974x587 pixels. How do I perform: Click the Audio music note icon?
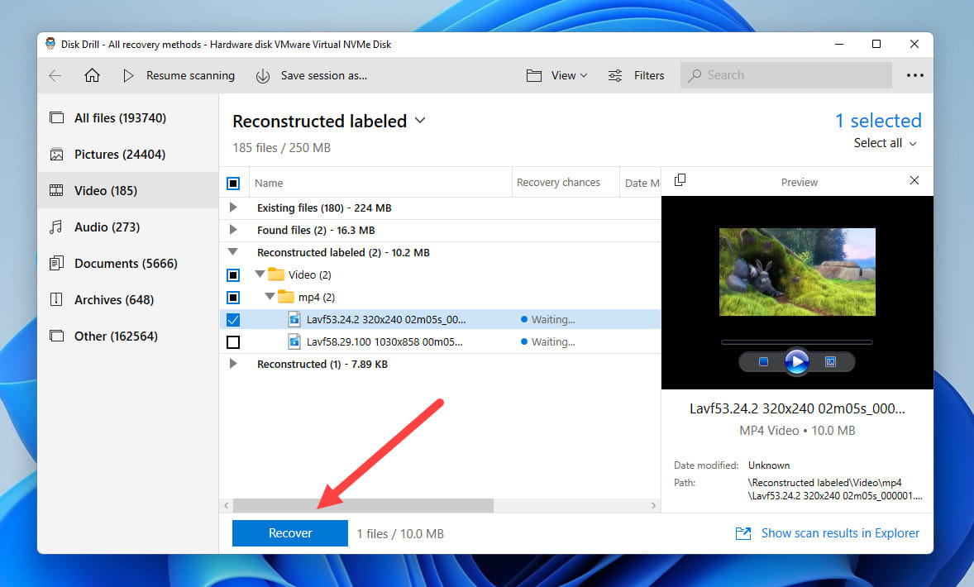coord(56,227)
